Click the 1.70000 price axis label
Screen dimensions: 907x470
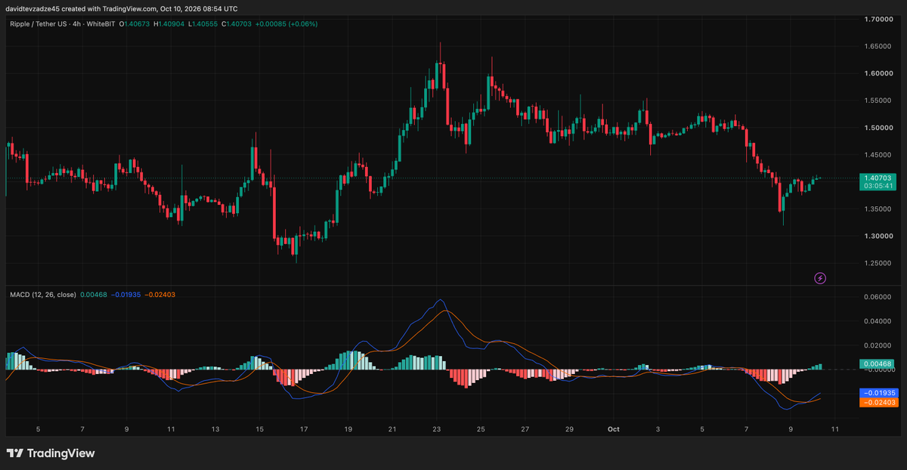(878, 19)
